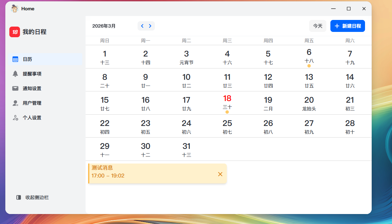Image resolution: width=392 pixels, height=224 pixels.
Task: Select March 20 龙抬头 date
Action: click(x=309, y=103)
